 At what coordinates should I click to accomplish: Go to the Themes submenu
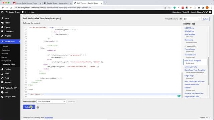coord(5,46)
